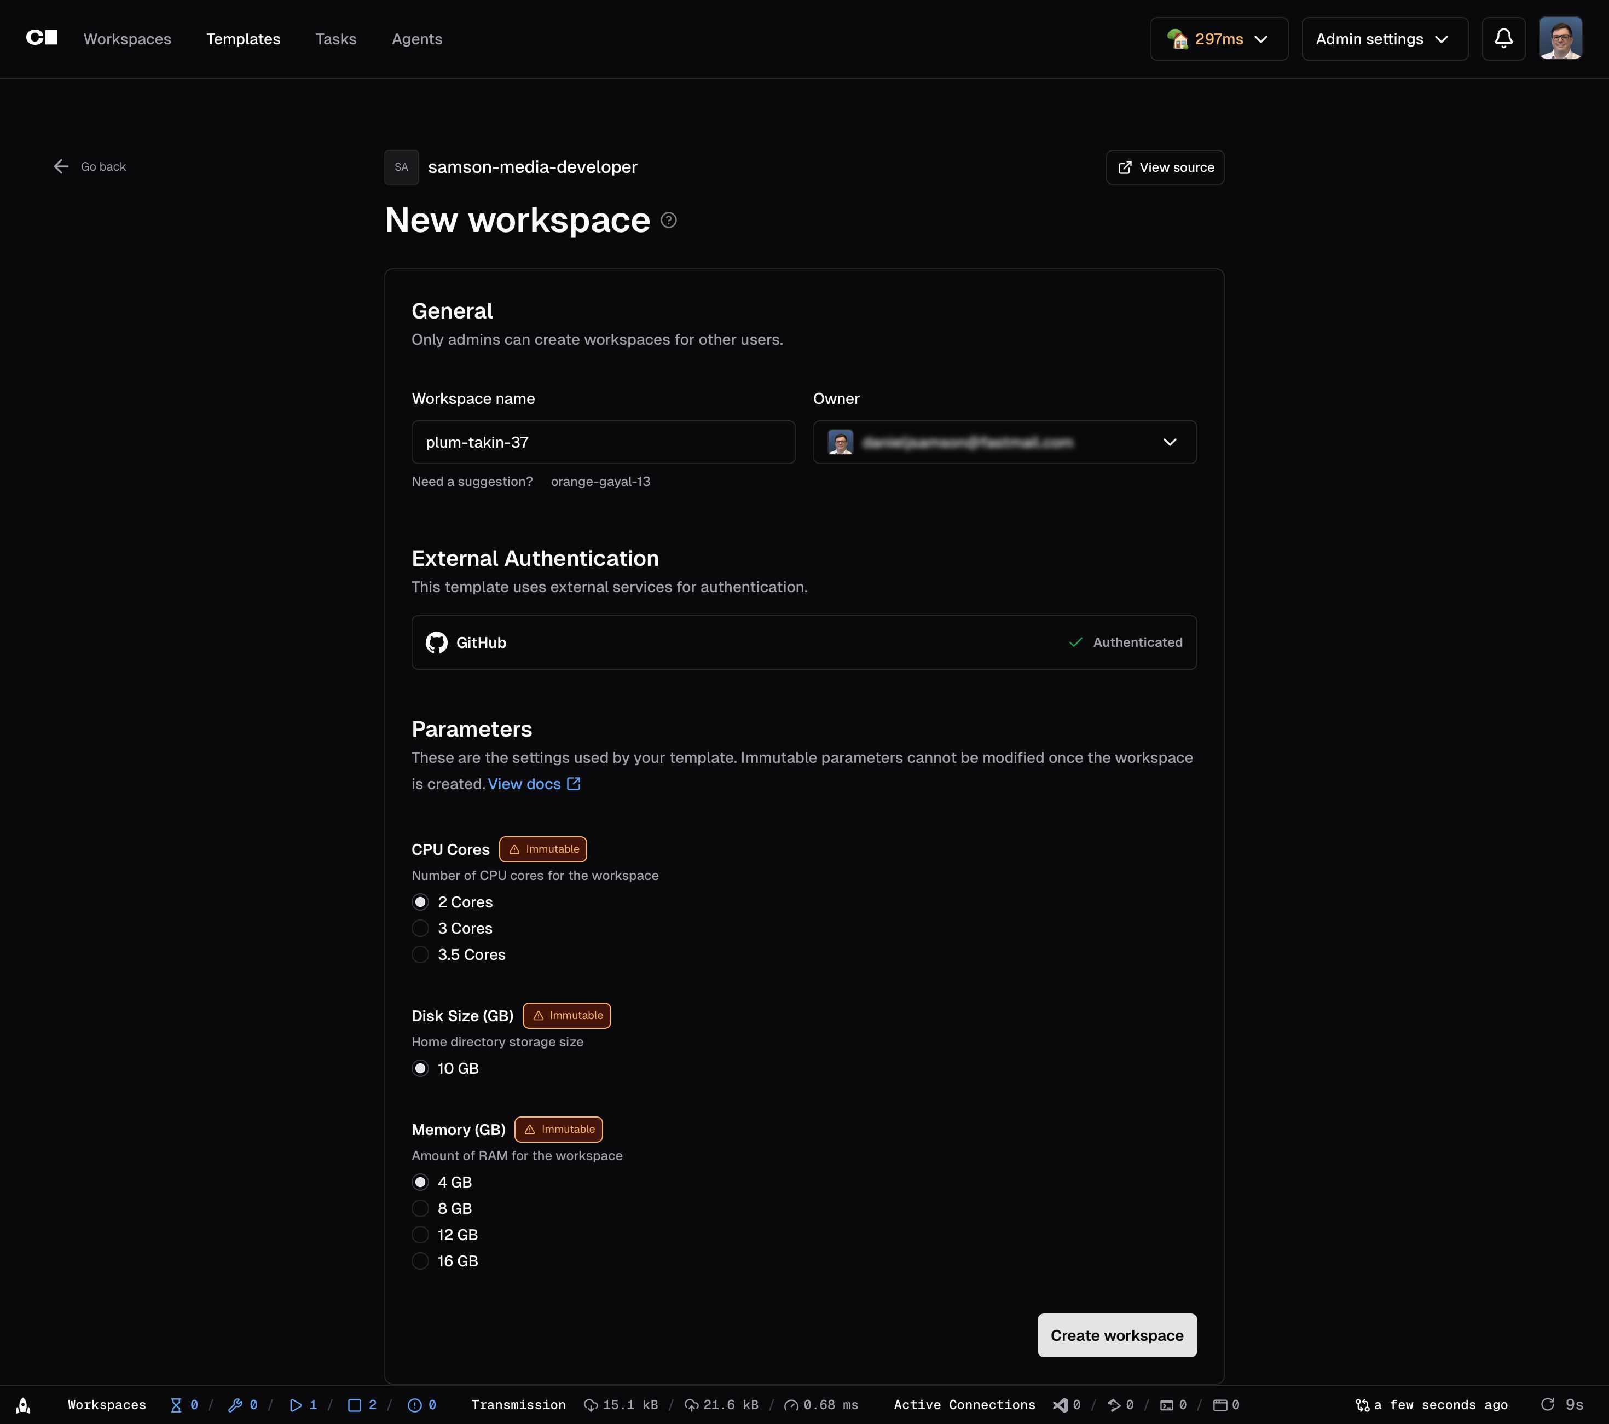This screenshot has height=1424, width=1609.
Task: Click the Go back arrow link
Action: [x=90, y=166]
